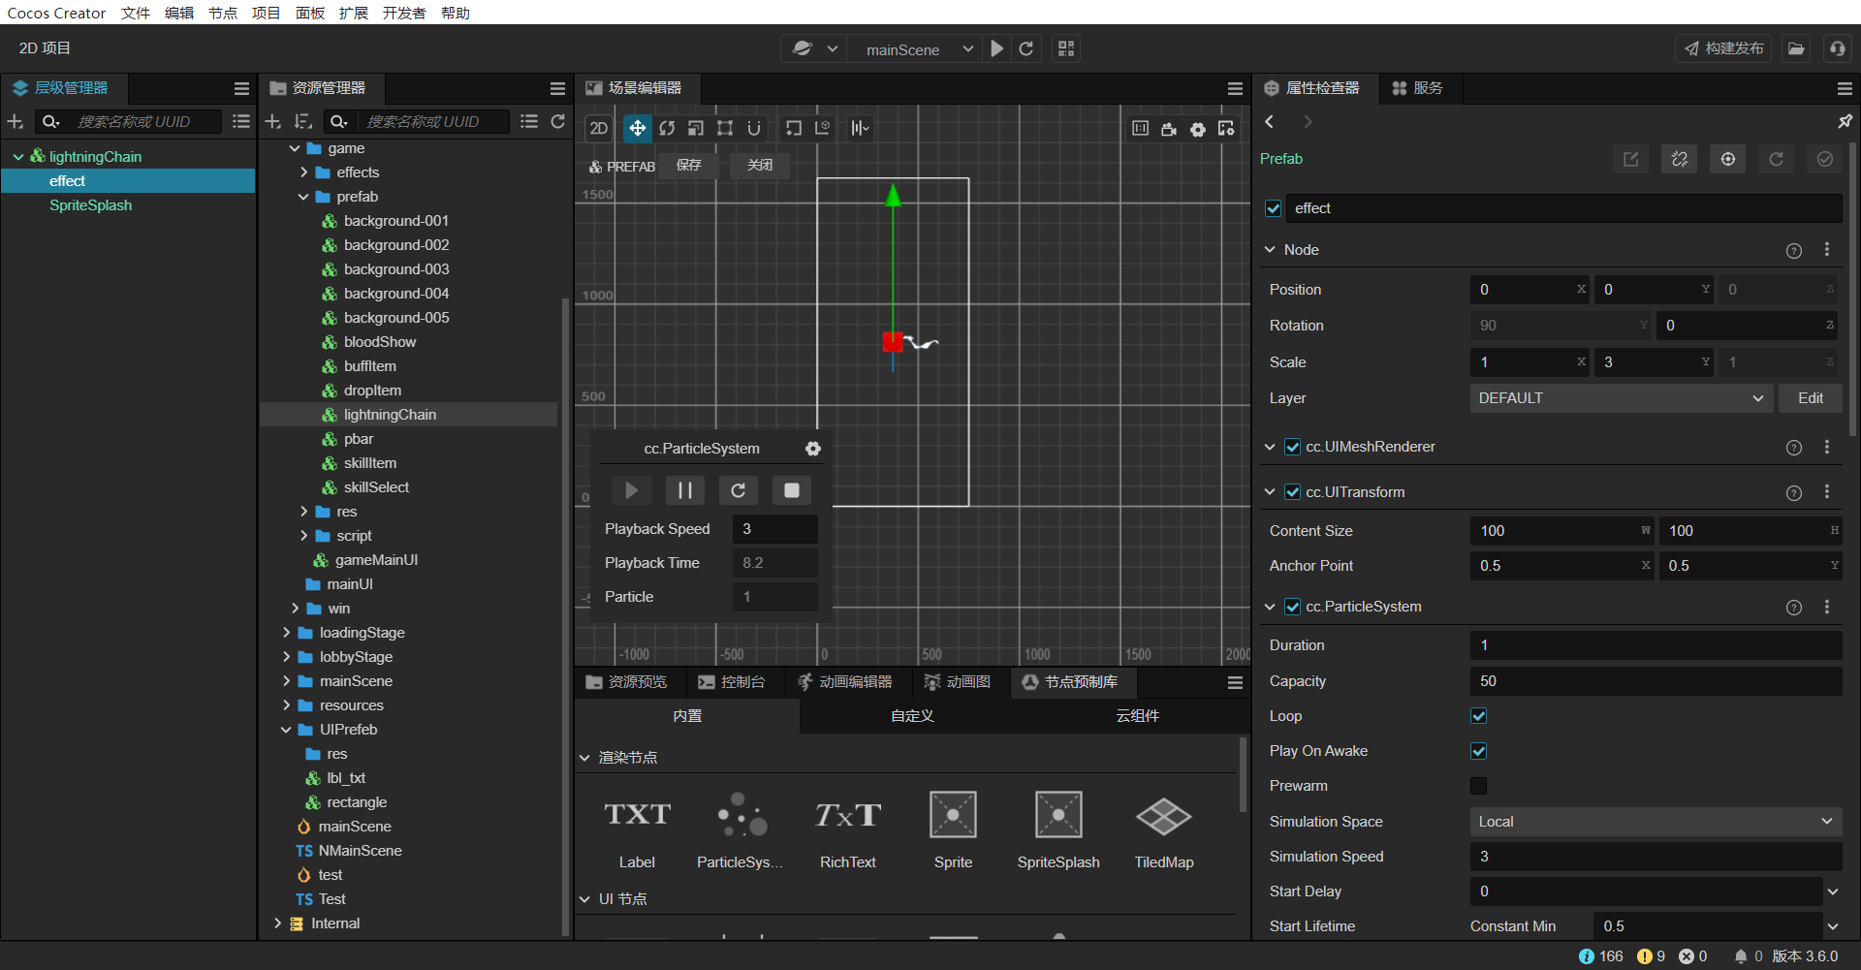Open notifications bell in status bar
The width and height of the screenshot is (1861, 970).
[1741, 956]
